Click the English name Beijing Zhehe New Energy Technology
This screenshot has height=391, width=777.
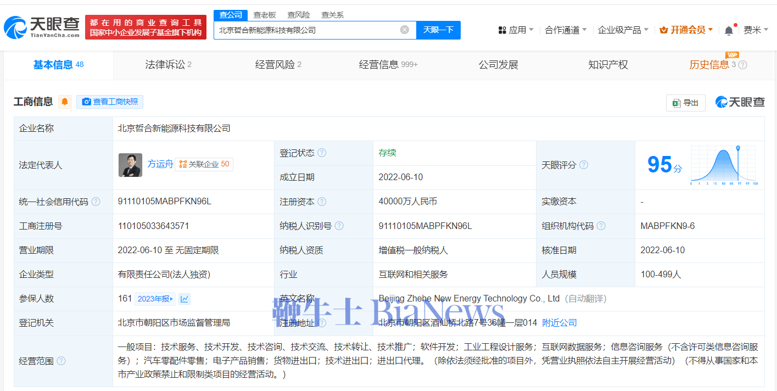pos(469,299)
